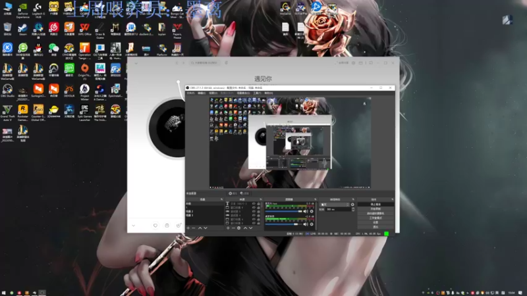Click the studio mode button in controls

(x=375, y=218)
